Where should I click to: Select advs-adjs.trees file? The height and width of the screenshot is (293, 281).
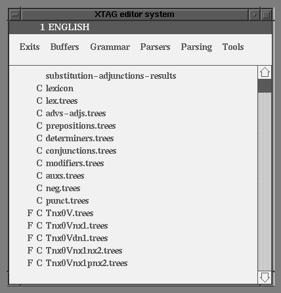(x=76, y=114)
